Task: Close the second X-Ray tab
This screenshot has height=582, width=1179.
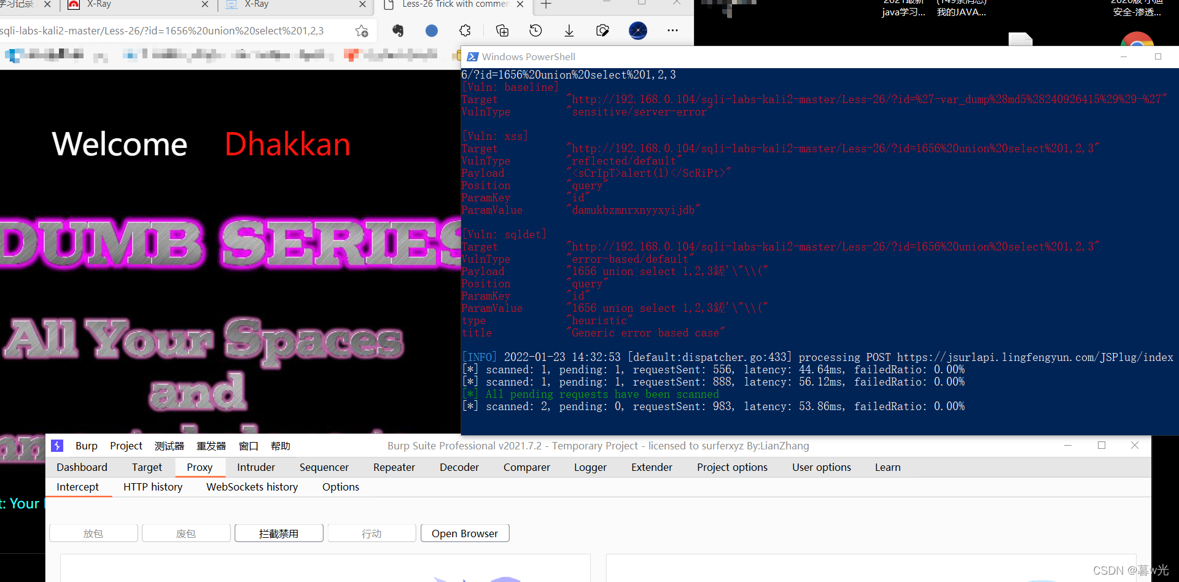Action: (362, 4)
